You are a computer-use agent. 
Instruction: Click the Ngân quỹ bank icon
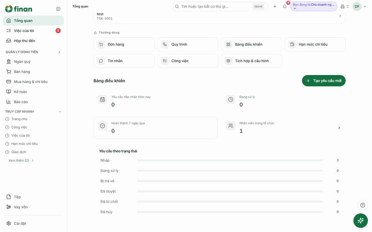9,61
